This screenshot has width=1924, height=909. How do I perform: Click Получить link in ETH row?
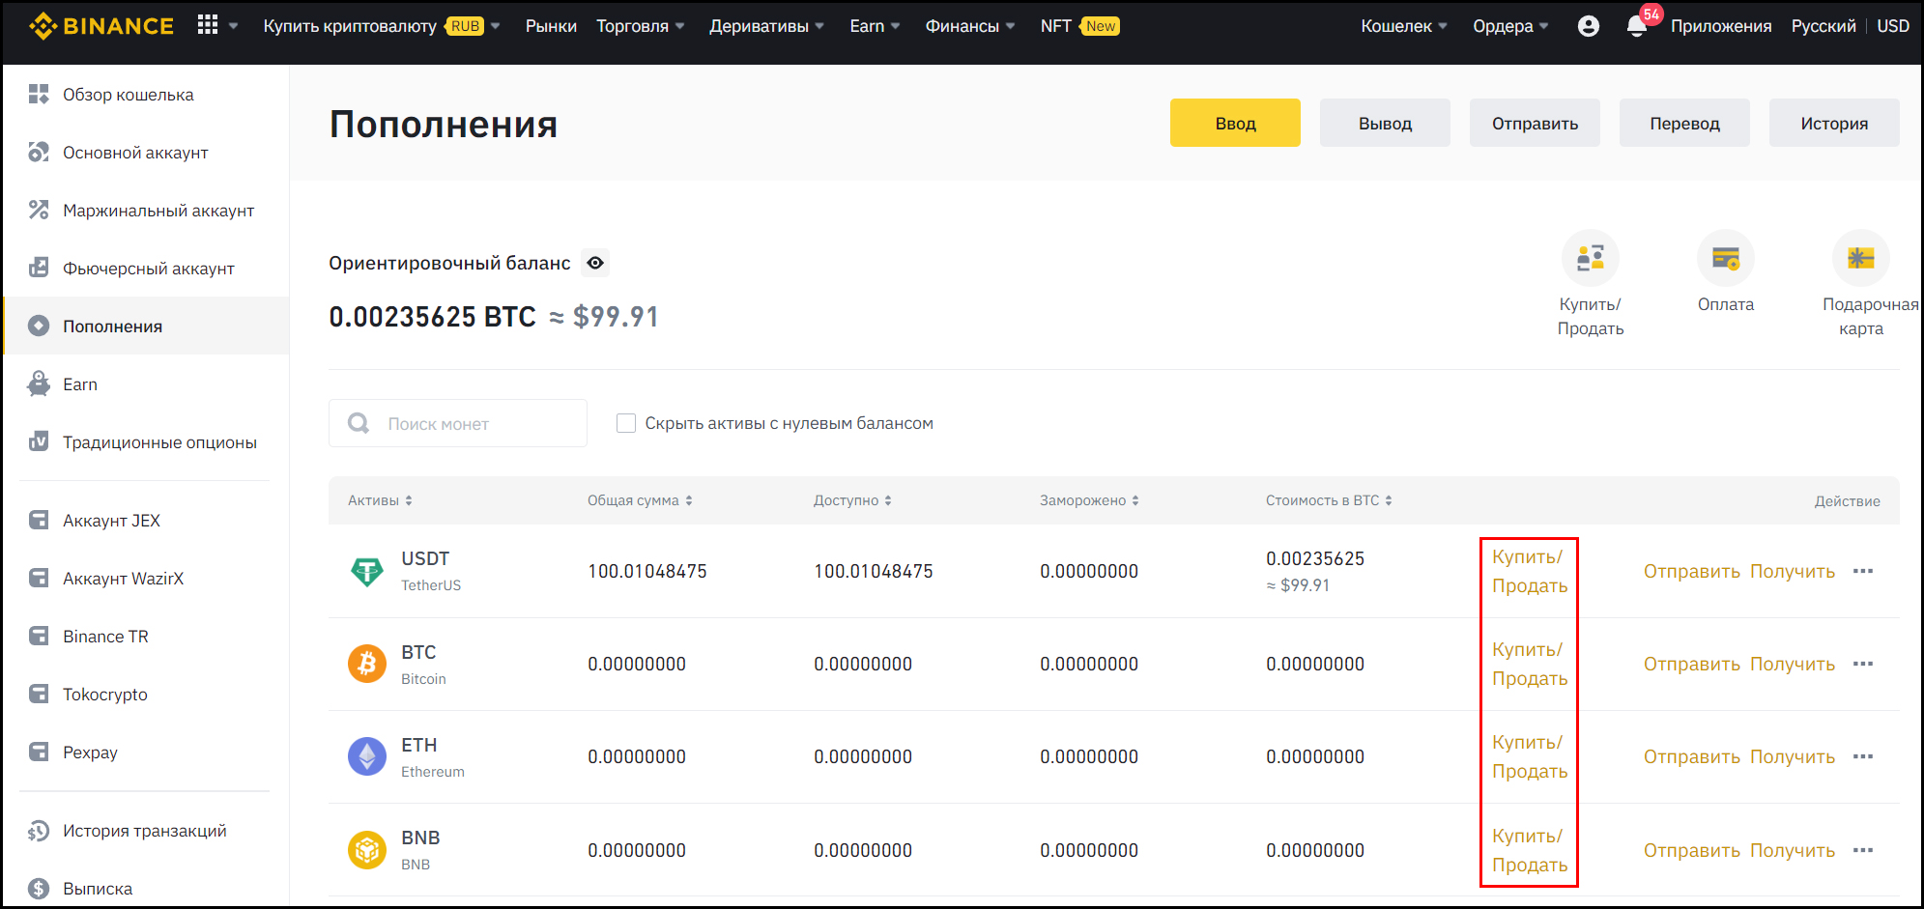[x=1792, y=756]
